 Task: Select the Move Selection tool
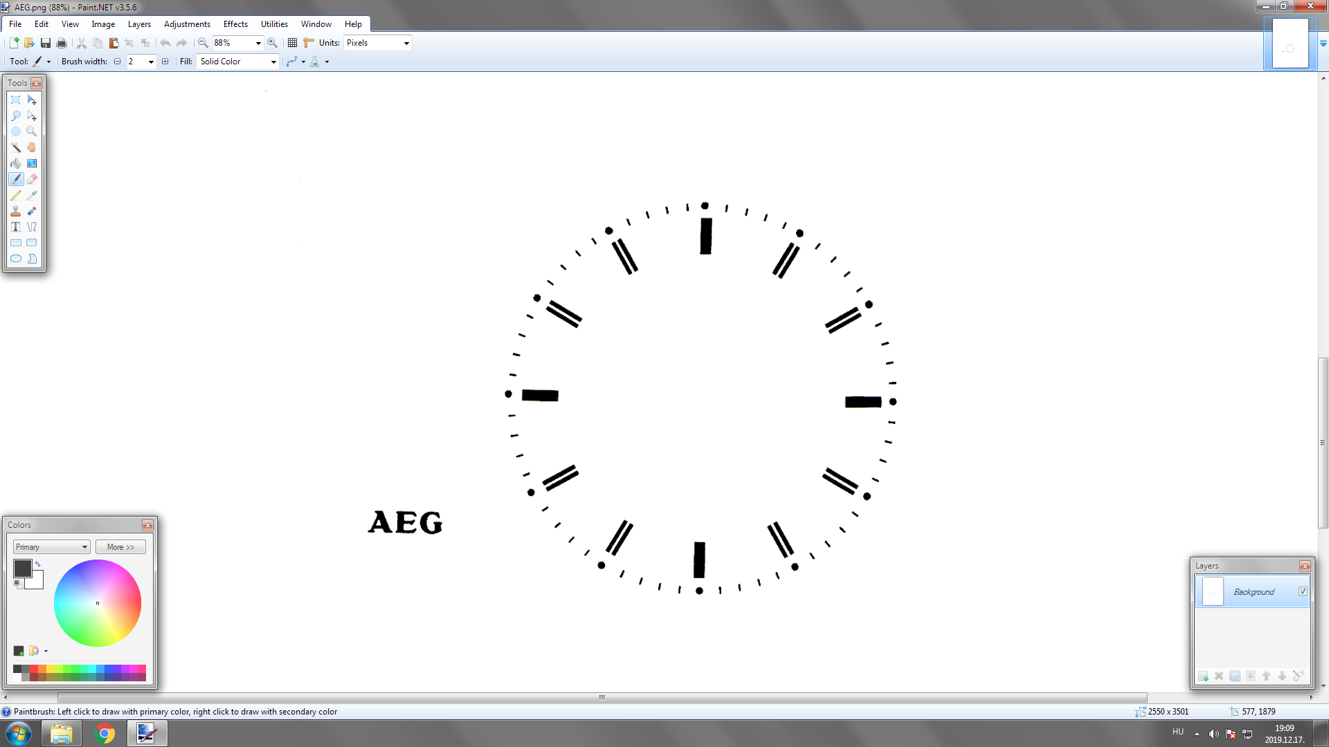click(32, 116)
